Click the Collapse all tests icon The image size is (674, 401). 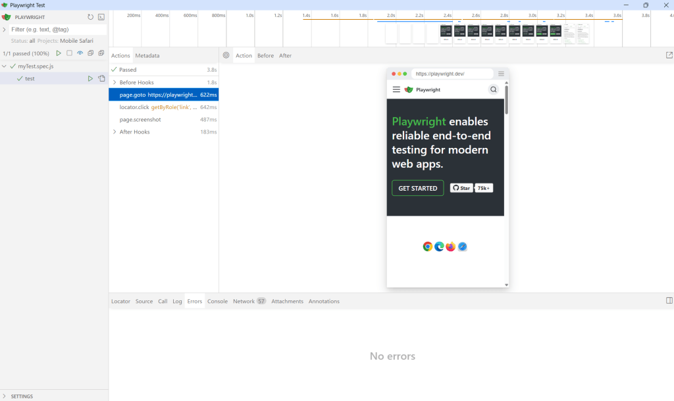[x=91, y=53]
